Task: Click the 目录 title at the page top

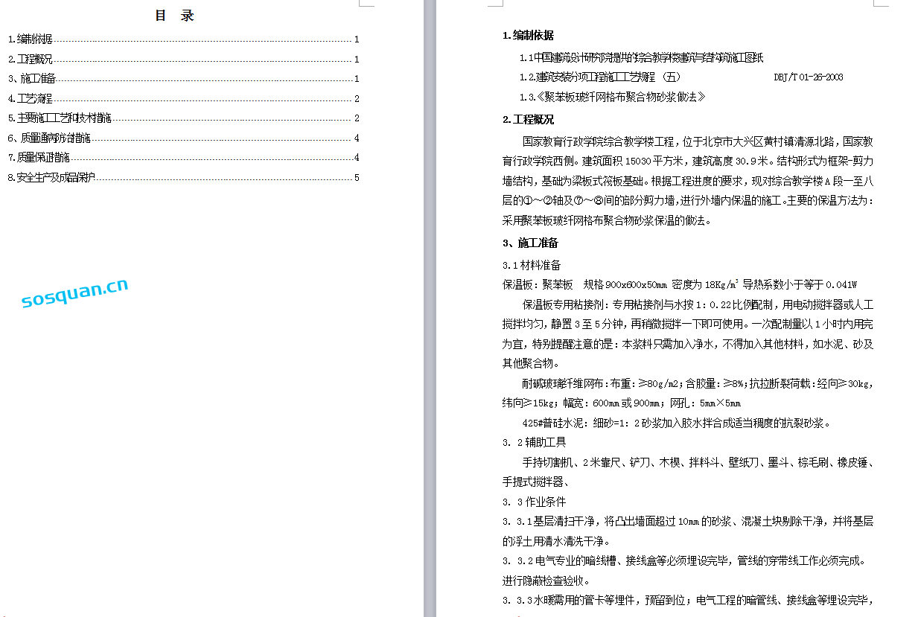Action: tap(174, 16)
